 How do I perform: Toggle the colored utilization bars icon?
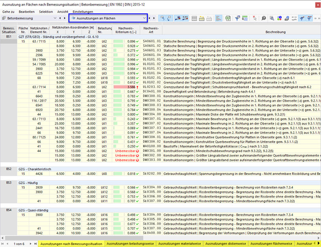[219, 18]
